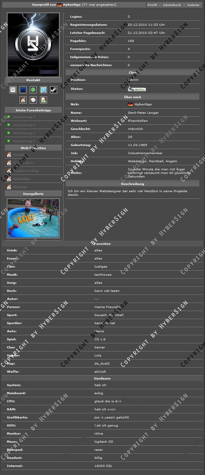
Task: Open the homepage house icon under Kontakt
Action: (x=23, y=100)
